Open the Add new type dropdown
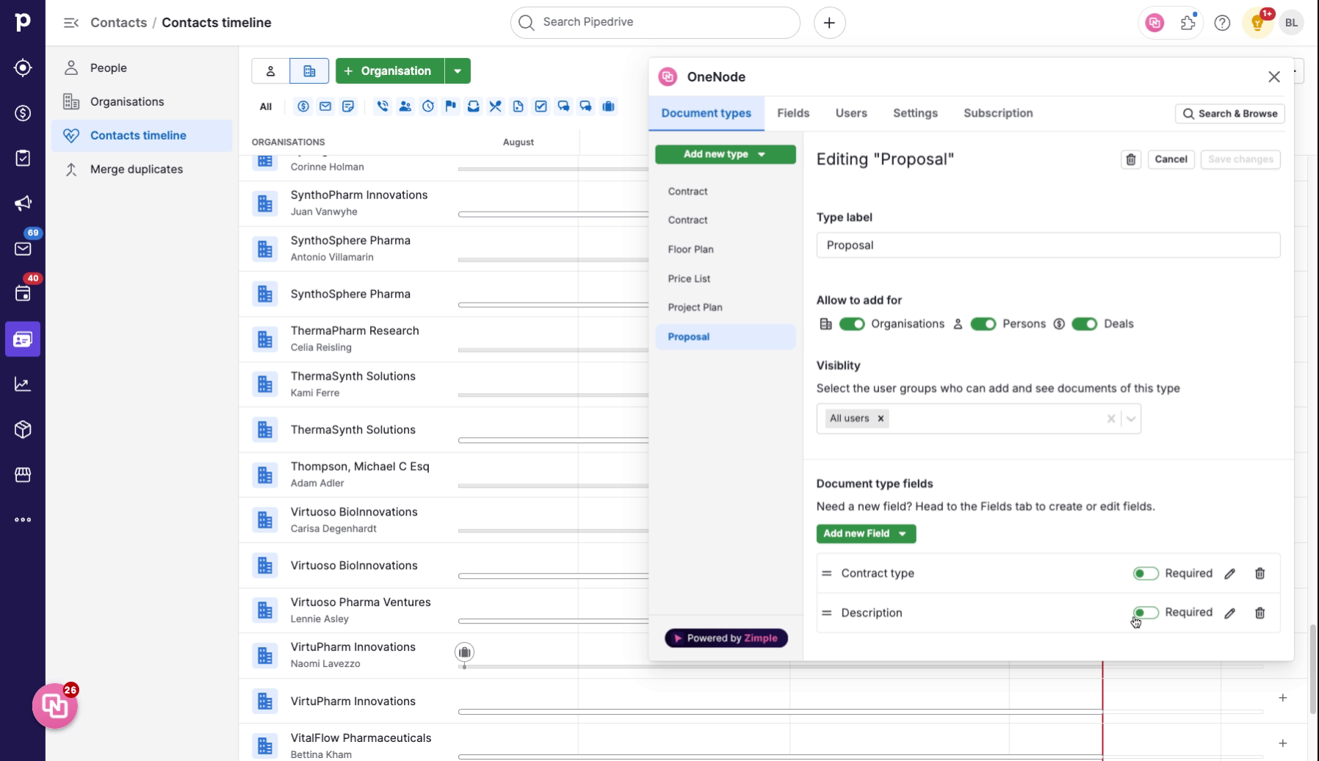This screenshot has width=1319, height=761. 726,154
